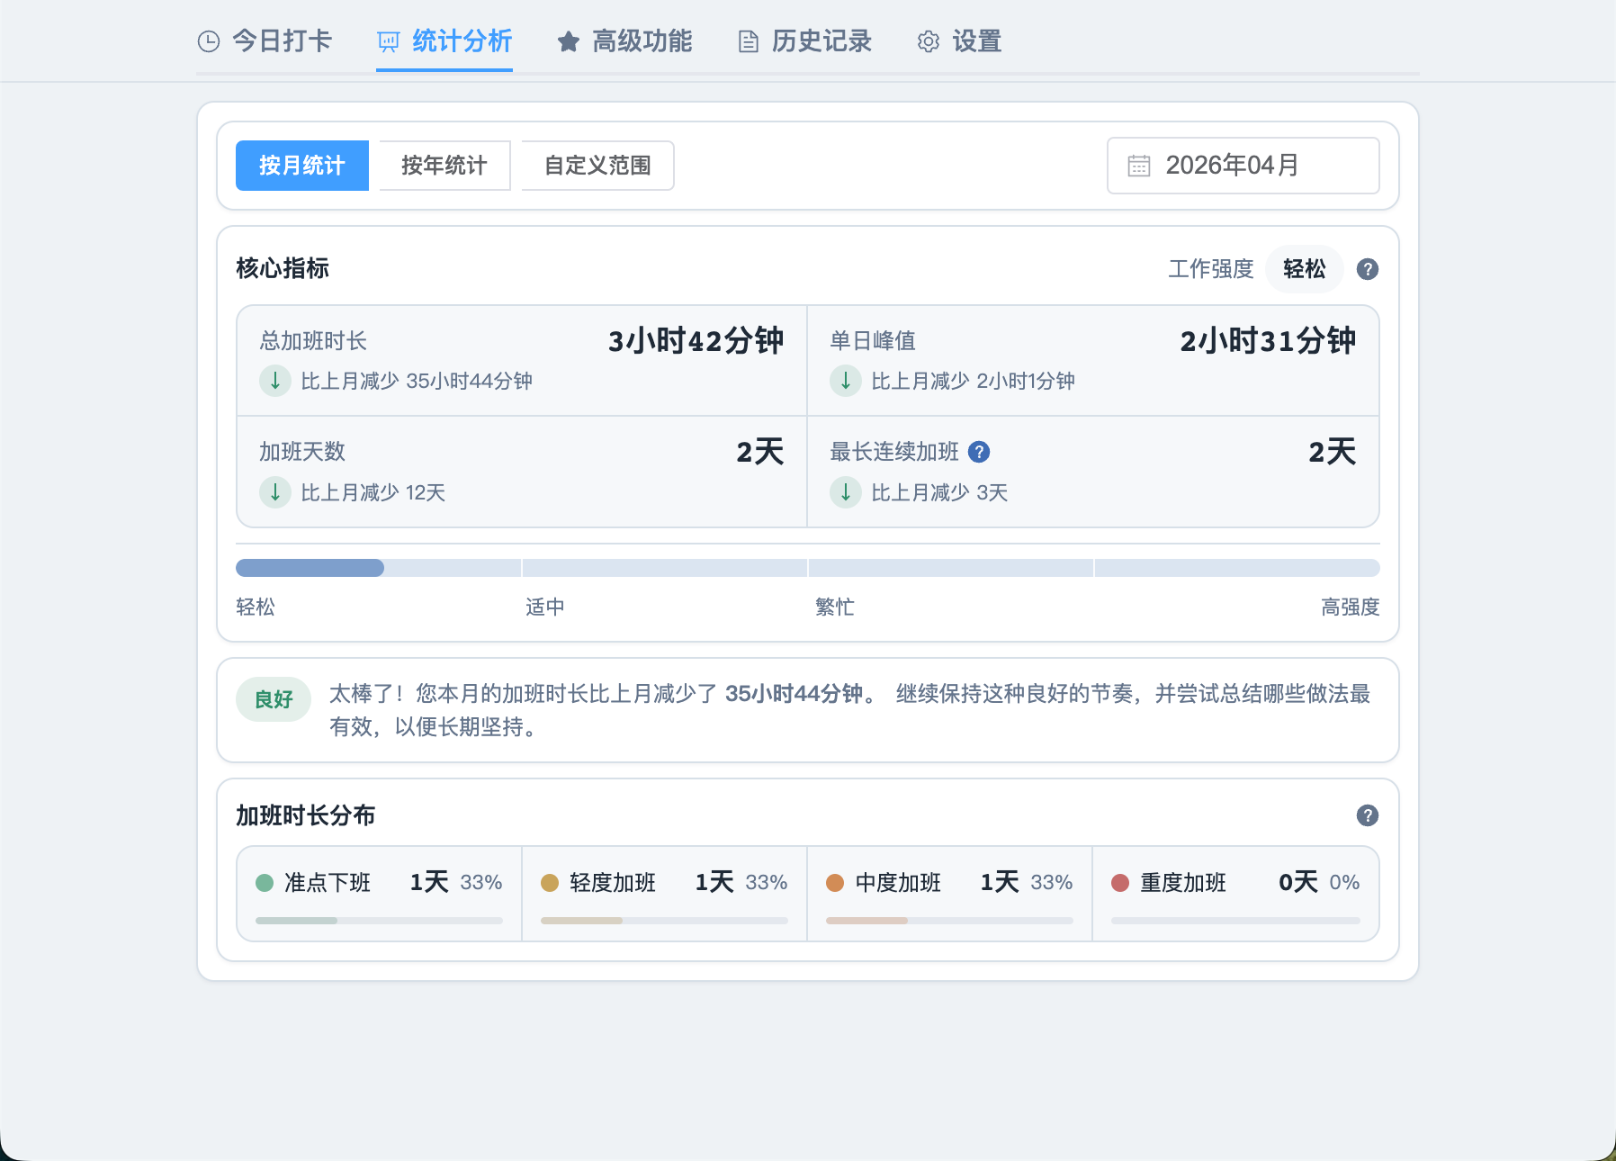The image size is (1616, 1161).
Task: Choose the 自定义范围 option
Action: (x=597, y=166)
